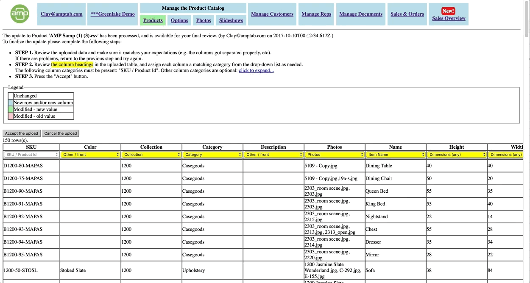The width and height of the screenshot is (530, 283).
Task: Select the B1200-94-MAPAS SKU cell
Action: tap(31, 242)
